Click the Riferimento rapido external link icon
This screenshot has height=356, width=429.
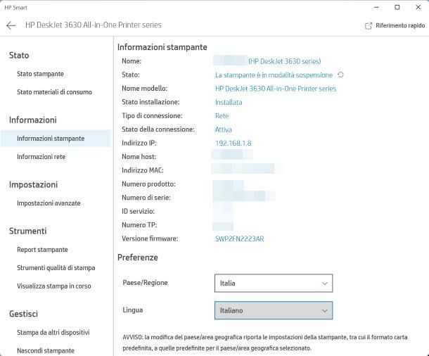click(x=369, y=26)
